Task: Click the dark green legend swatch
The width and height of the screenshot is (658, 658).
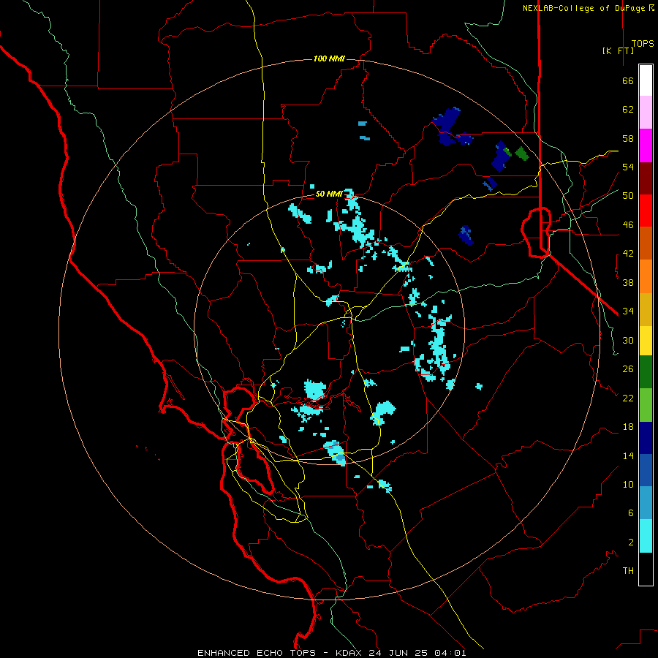Action: coord(646,372)
